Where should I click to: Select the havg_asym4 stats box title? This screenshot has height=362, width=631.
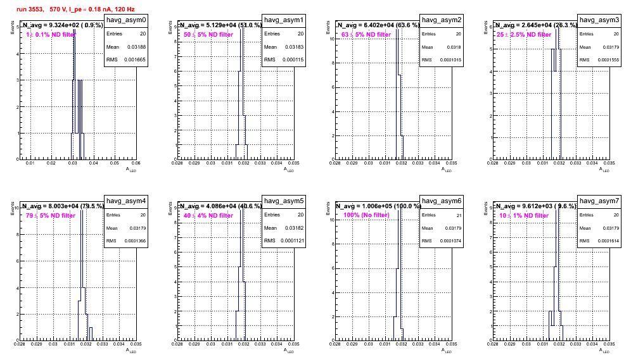coord(126,201)
